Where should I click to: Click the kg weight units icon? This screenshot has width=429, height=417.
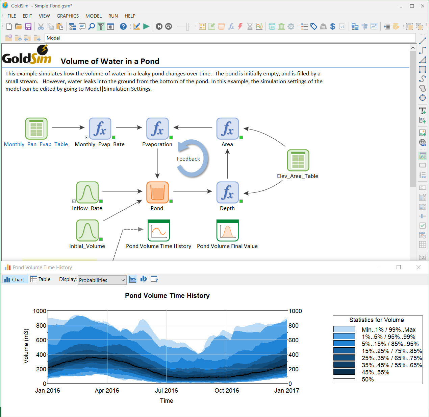(323, 26)
